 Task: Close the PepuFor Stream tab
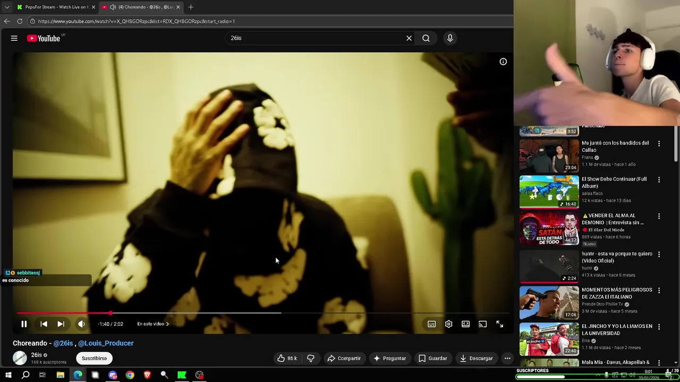click(x=93, y=7)
